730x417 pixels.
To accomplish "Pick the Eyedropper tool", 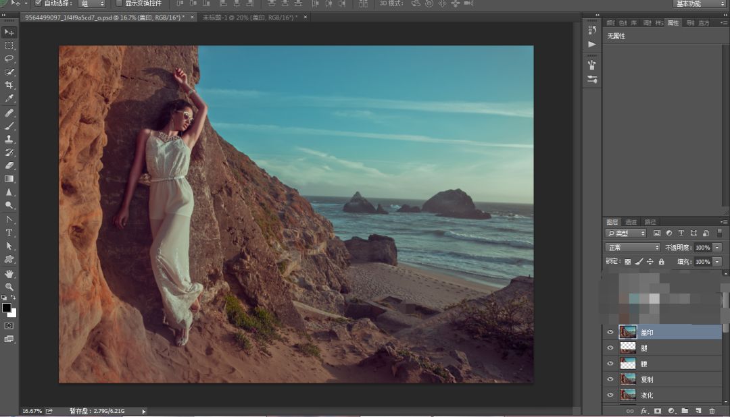I will [9, 99].
